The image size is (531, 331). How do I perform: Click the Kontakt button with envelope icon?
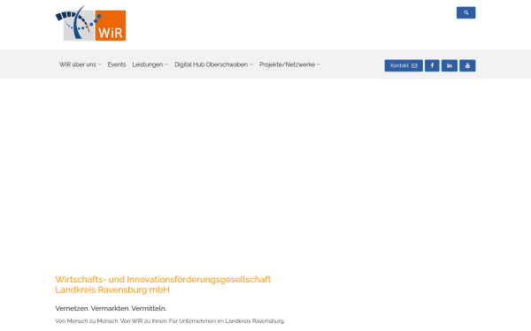[x=404, y=65]
